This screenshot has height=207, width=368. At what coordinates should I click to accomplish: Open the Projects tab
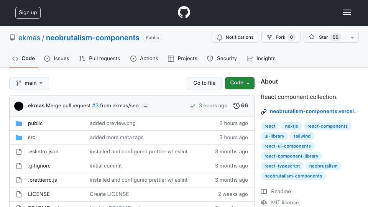(x=182, y=58)
